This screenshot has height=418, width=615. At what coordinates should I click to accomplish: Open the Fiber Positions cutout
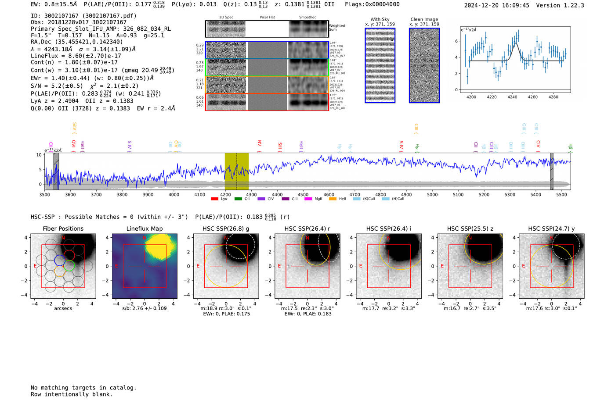(63, 266)
